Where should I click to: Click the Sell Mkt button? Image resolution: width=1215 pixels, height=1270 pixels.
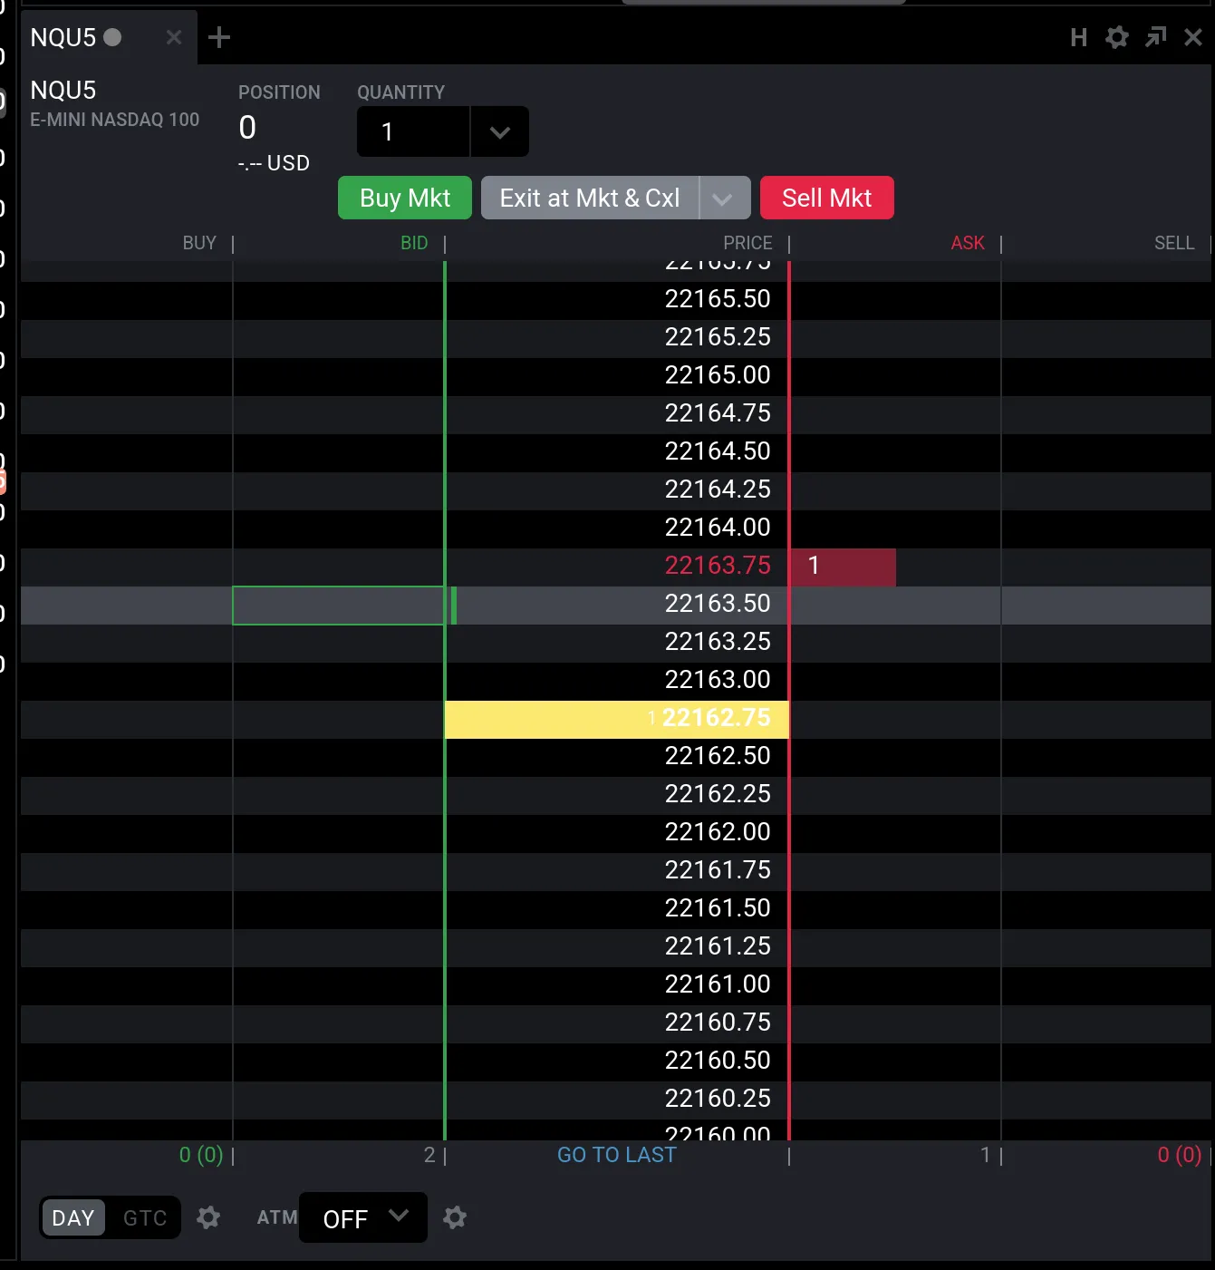click(x=826, y=198)
